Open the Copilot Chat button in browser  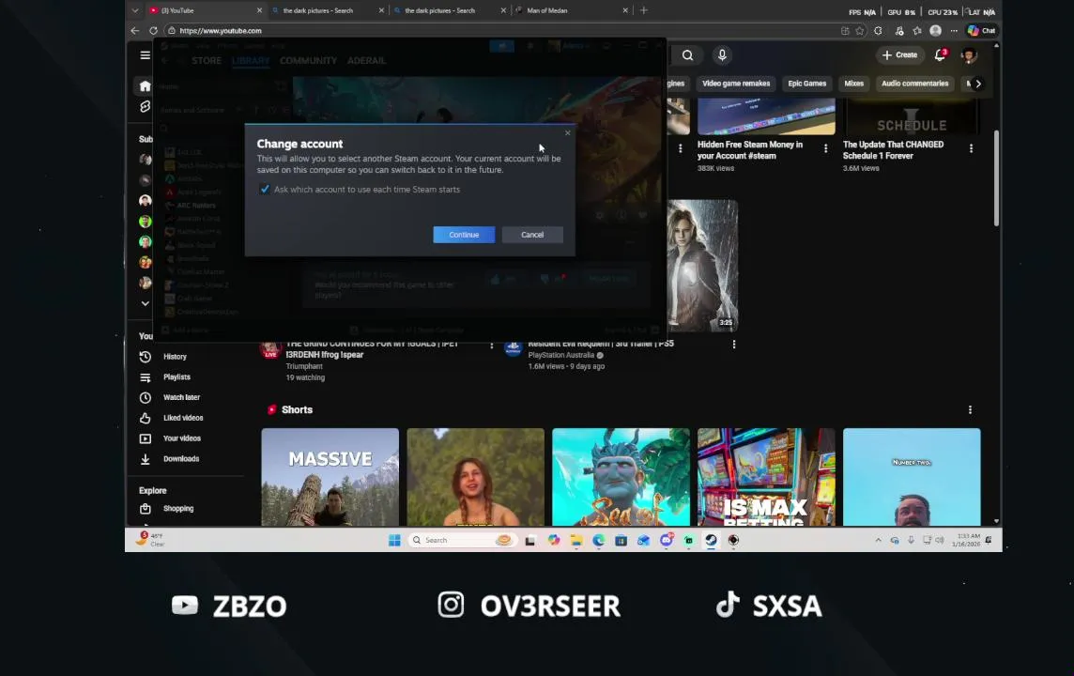coord(982,31)
